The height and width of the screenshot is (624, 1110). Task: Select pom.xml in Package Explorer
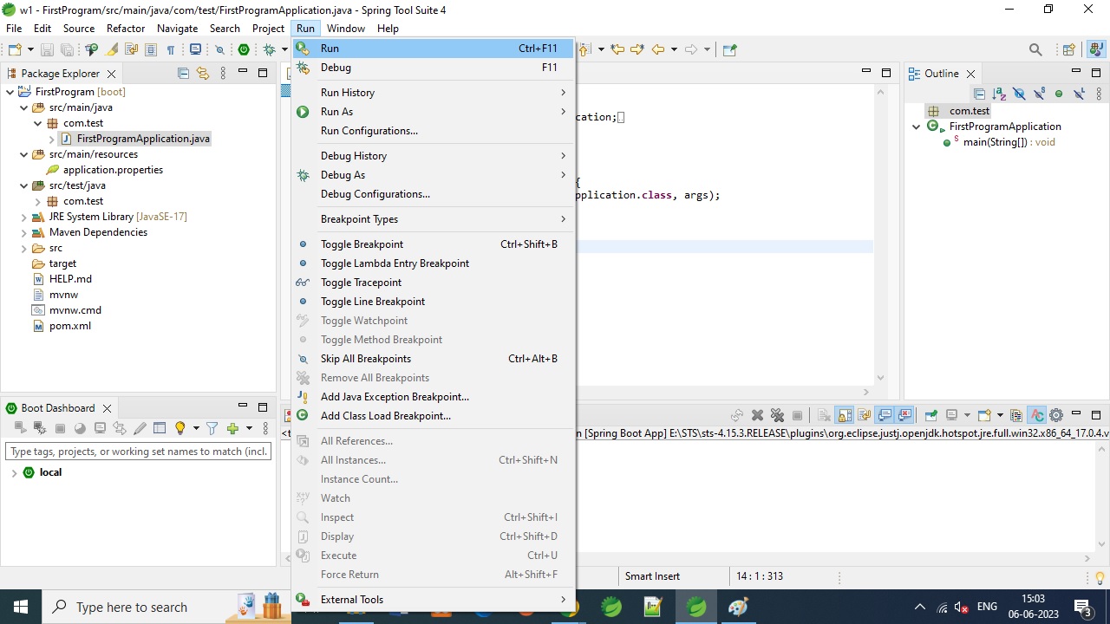(x=69, y=326)
